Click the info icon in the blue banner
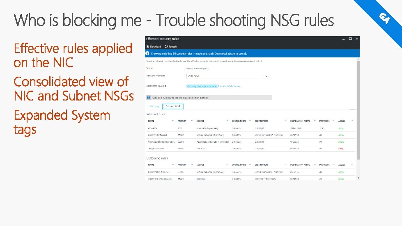The image size is (402, 226). pyautogui.click(x=147, y=53)
